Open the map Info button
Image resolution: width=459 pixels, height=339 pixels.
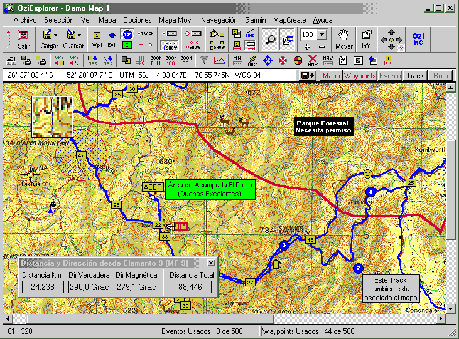pyautogui.click(x=366, y=39)
